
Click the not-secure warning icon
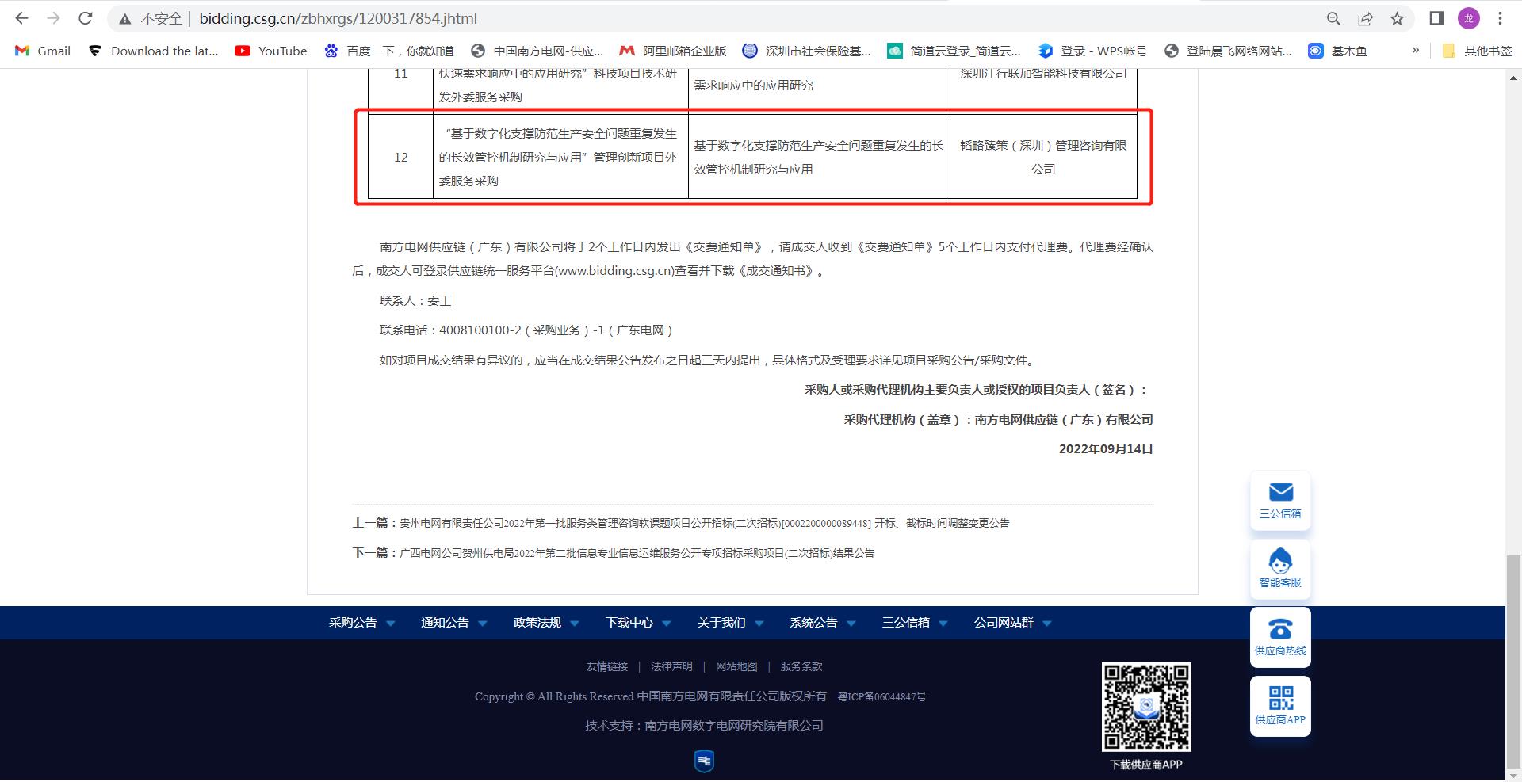coord(125,18)
